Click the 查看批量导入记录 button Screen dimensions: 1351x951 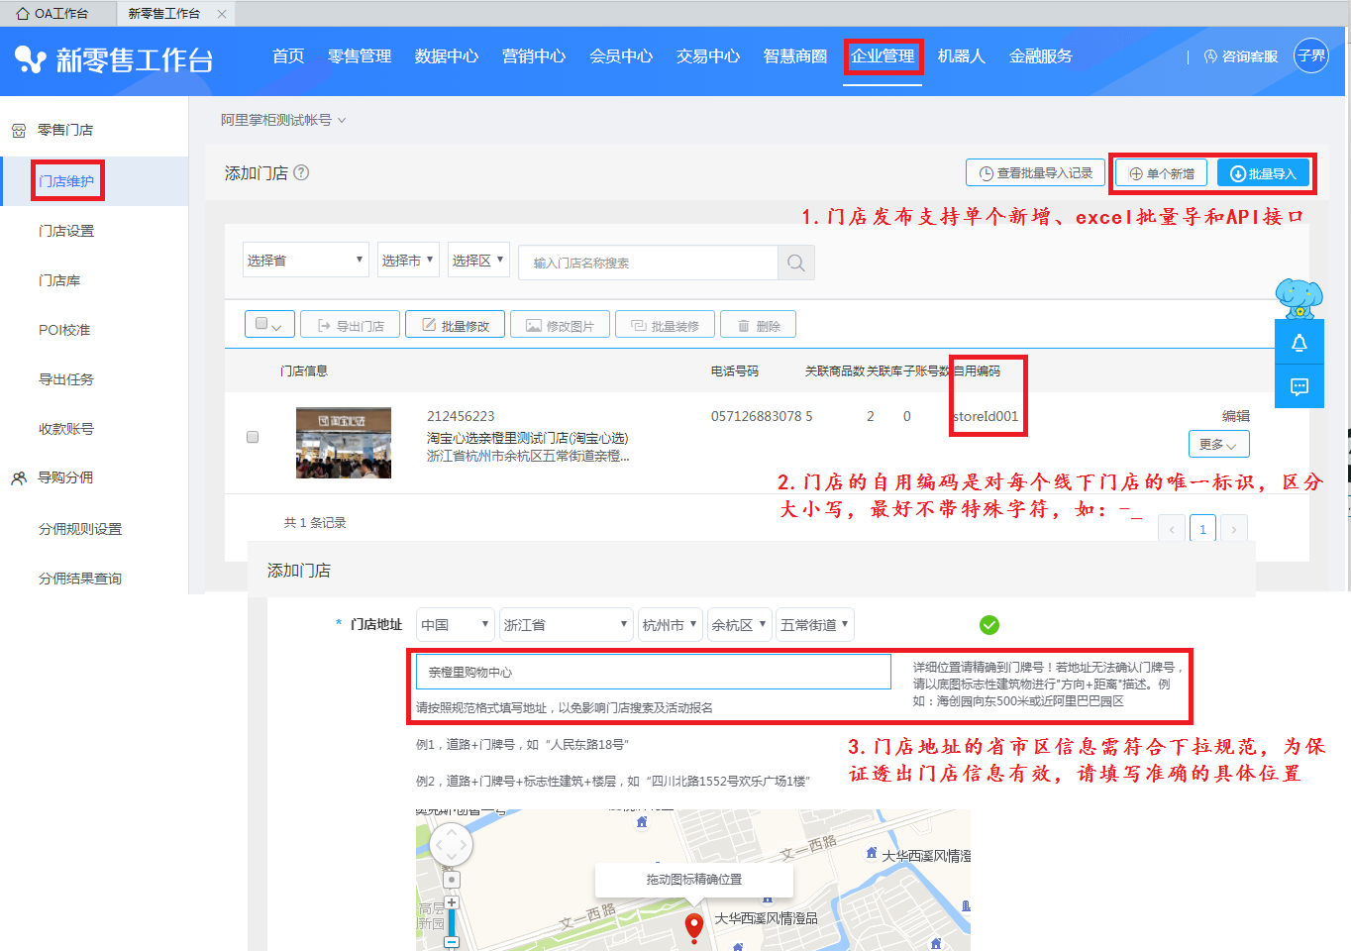tap(1035, 172)
